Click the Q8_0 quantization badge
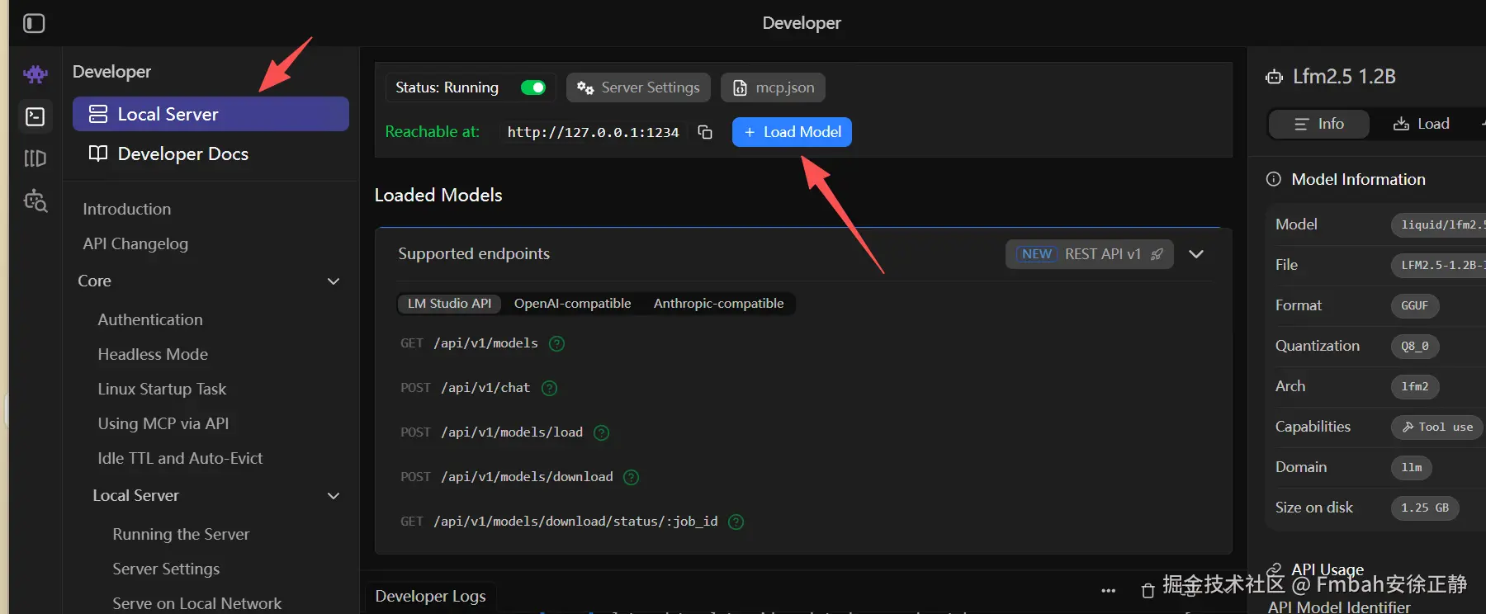 (1415, 346)
